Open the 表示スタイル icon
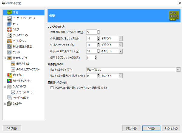The image size is (182, 133). coord(13,64)
